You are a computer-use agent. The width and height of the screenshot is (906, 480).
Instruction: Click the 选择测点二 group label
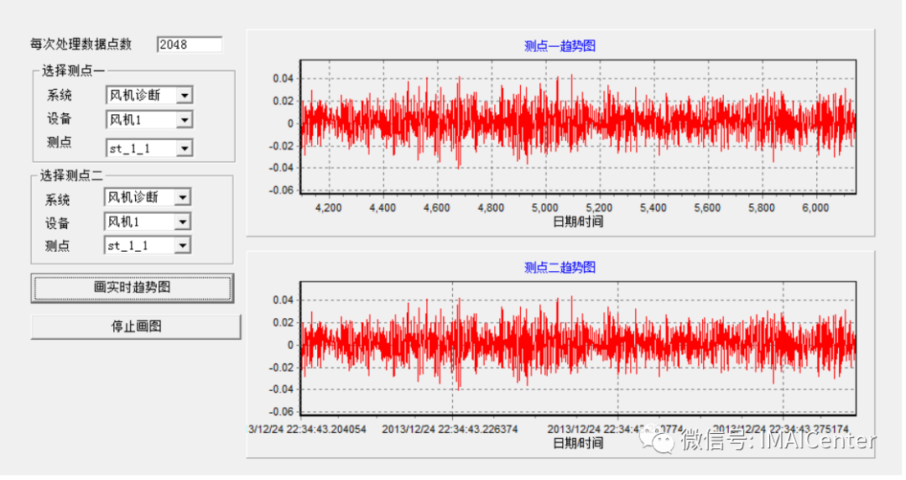tap(73, 176)
